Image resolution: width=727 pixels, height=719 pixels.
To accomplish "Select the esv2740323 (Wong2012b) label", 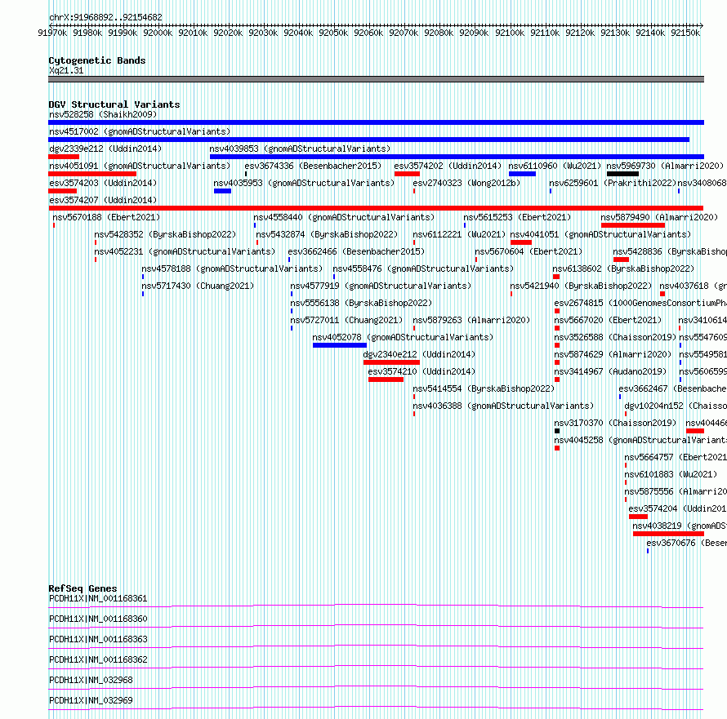I will coord(466,183).
